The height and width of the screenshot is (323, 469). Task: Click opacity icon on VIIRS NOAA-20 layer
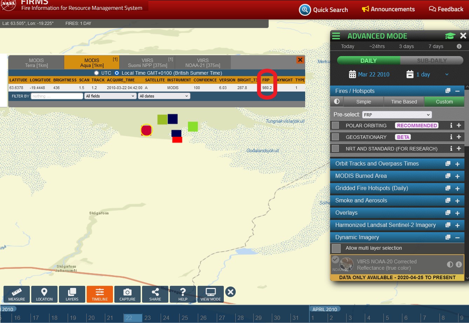coord(450,264)
